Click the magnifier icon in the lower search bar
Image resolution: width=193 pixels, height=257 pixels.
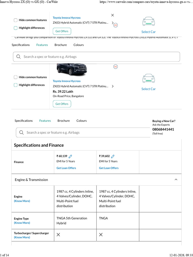point(22,133)
